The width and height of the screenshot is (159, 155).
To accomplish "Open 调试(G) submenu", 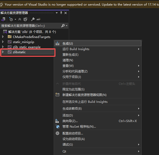I will pyautogui.click(x=98, y=145).
